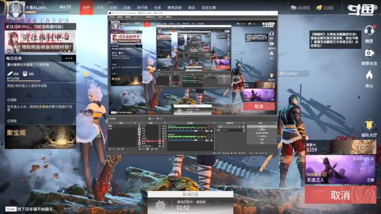Pop out OBS Audio Mixer dock
Image resolution: width=381 pixels, height=214 pixels.
point(215,123)
